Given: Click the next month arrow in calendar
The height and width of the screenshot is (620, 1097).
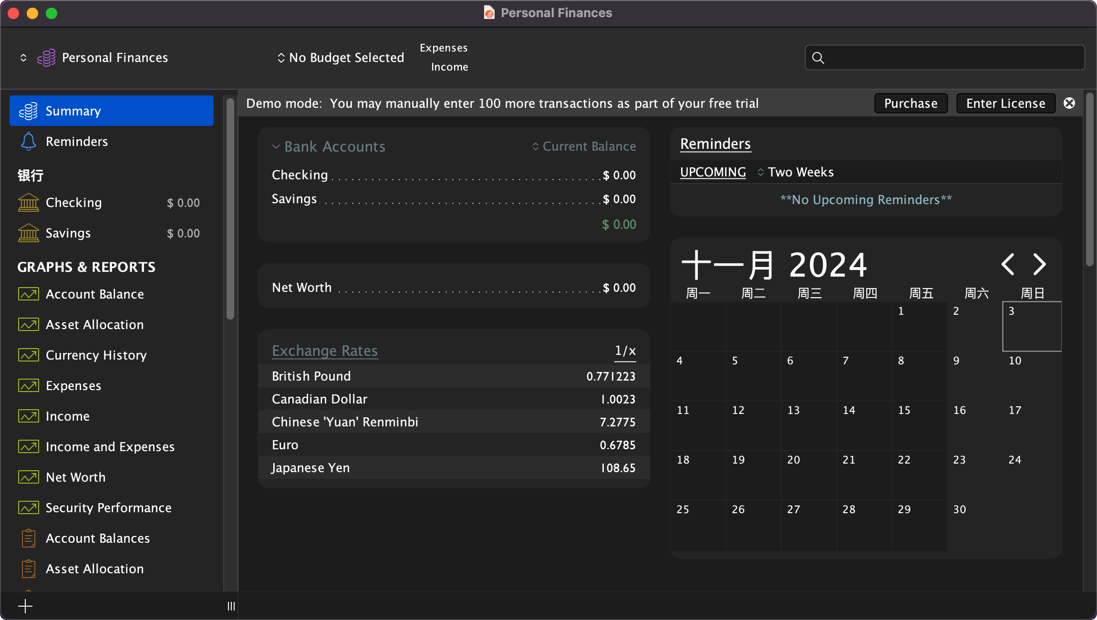Looking at the screenshot, I should tap(1039, 264).
